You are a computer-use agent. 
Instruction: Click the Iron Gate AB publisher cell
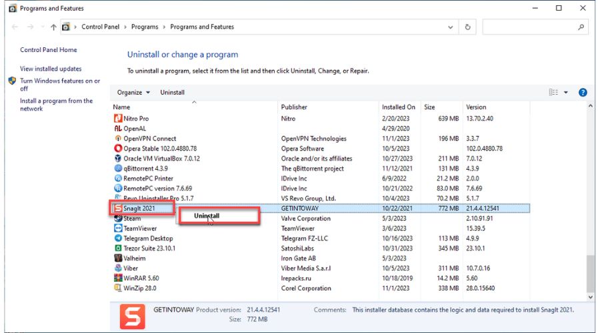tap(299, 258)
